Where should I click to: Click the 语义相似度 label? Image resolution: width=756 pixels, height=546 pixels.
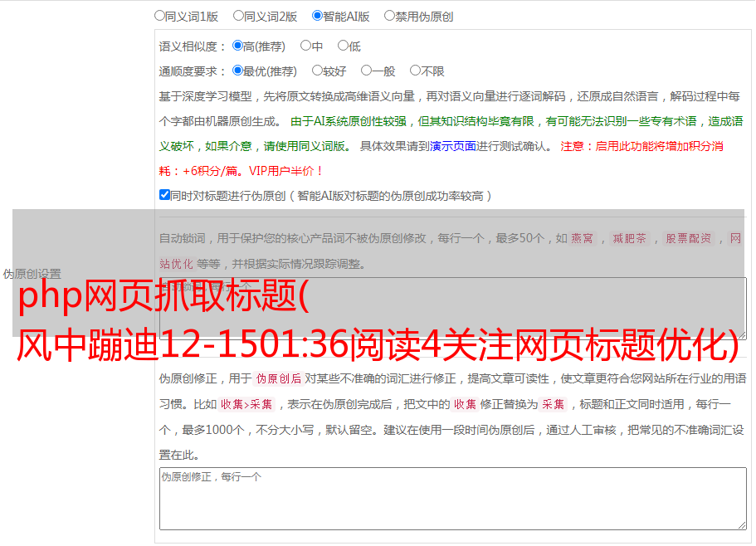(193, 46)
